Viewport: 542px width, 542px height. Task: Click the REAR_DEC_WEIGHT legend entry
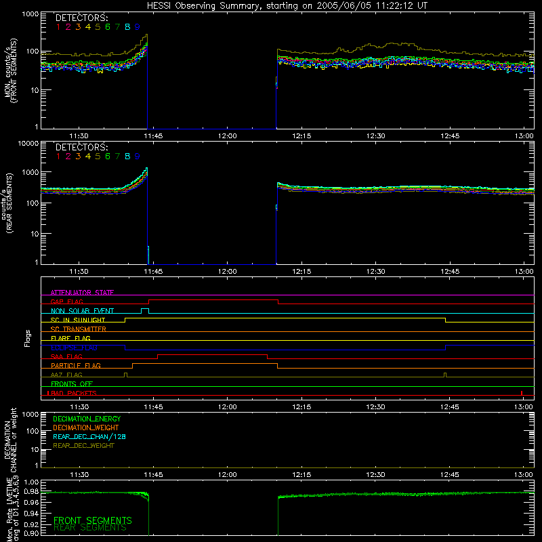[x=83, y=446]
